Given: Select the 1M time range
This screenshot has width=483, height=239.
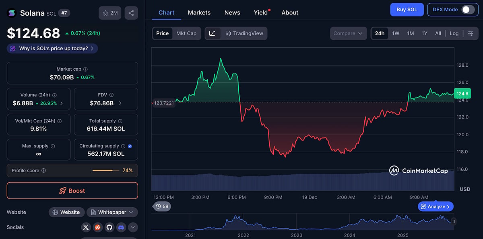Looking at the screenshot, I should [x=410, y=33].
